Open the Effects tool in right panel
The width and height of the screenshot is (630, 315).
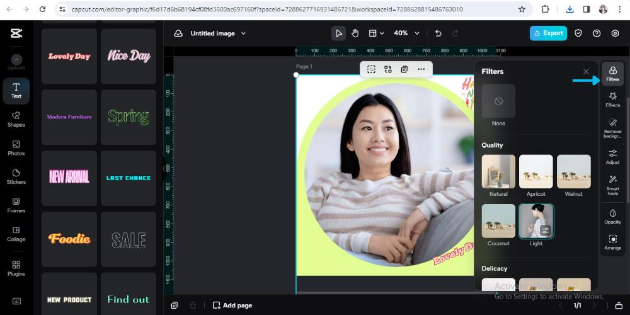pyautogui.click(x=613, y=100)
